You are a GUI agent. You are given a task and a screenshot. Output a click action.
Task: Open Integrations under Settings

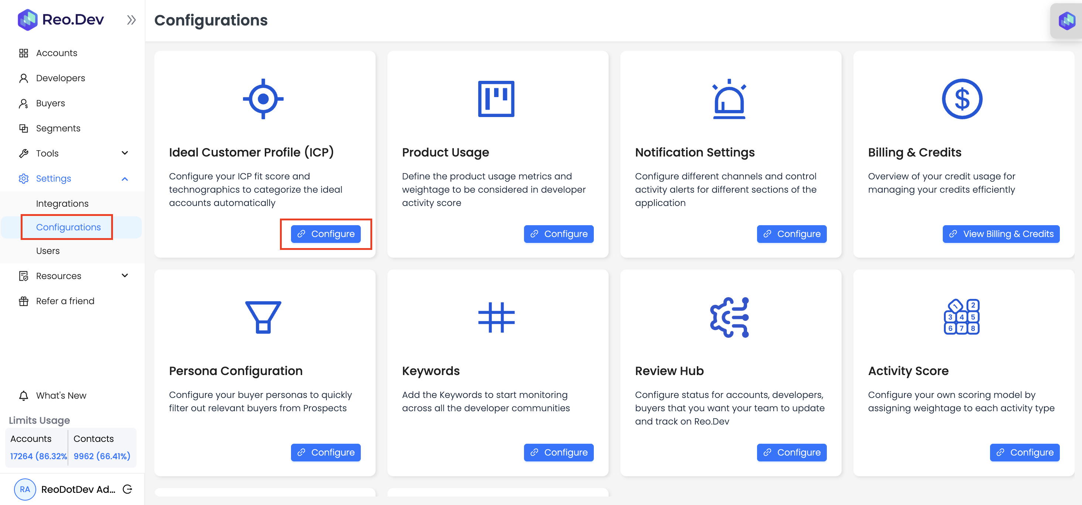(x=62, y=203)
